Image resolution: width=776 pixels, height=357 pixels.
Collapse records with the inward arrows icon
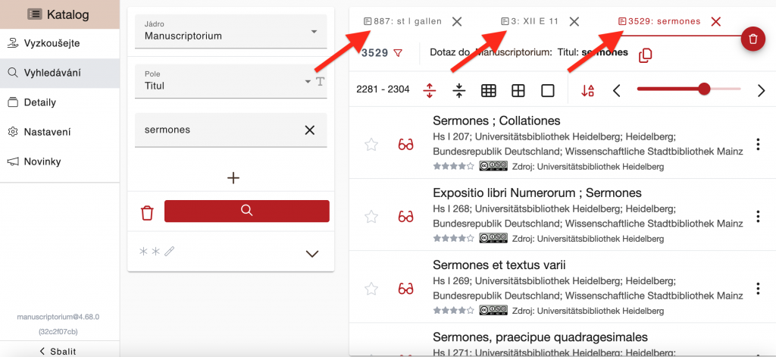(459, 90)
